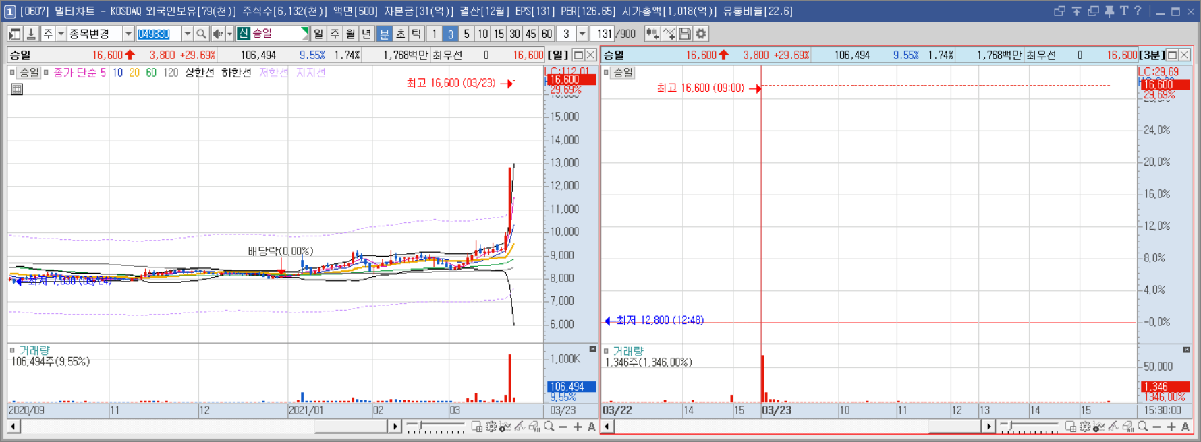1201x442 pixels.
Task: Collapse 3-minute volume panel corner button
Action: pyautogui.click(x=1186, y=350)
